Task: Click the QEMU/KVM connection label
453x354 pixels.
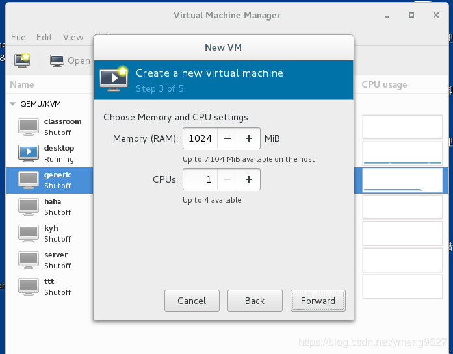Action: 40,104
